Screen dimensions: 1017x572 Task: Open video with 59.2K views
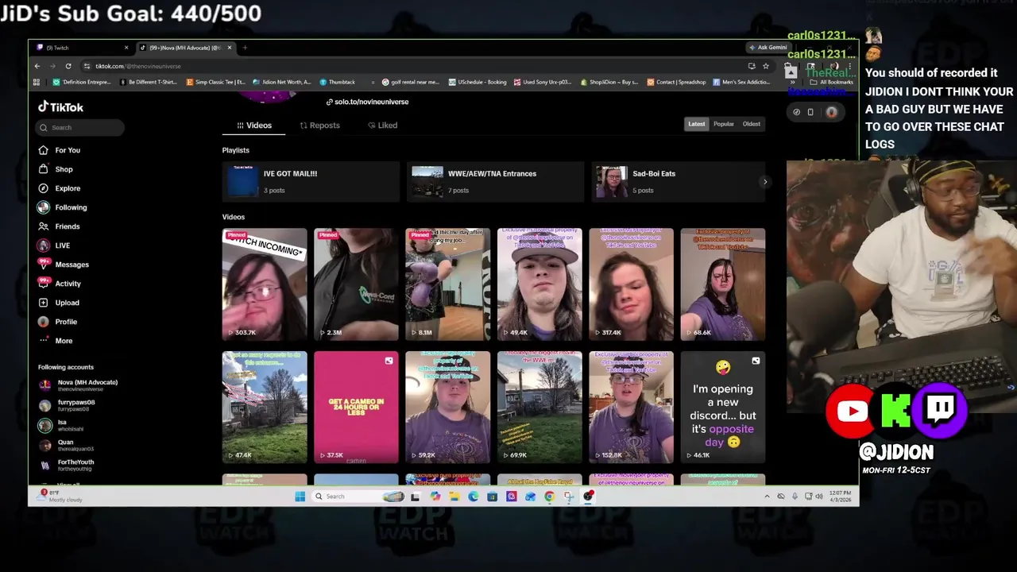pos(448,407)
